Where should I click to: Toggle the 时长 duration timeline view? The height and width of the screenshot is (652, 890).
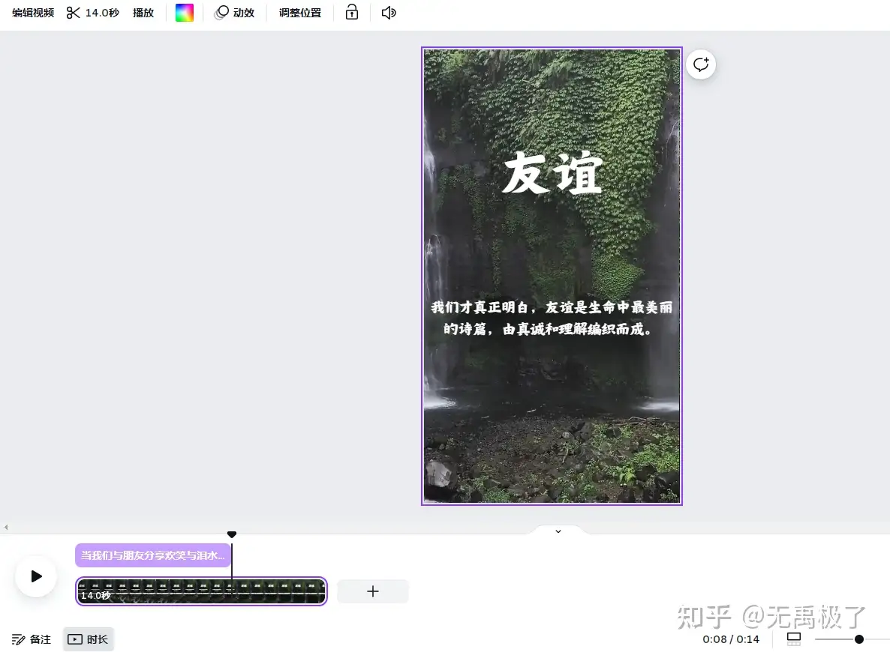88,639
